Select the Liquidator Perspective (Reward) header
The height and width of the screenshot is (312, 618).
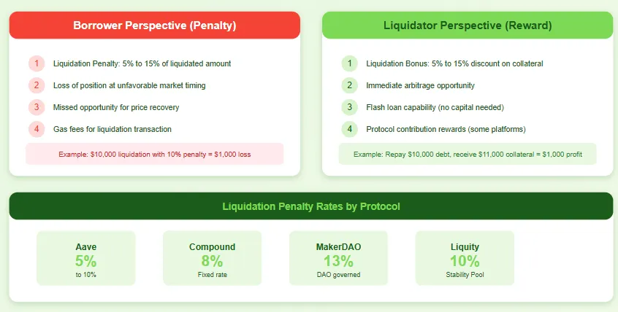pyautogui.click(x=468, y=26)
